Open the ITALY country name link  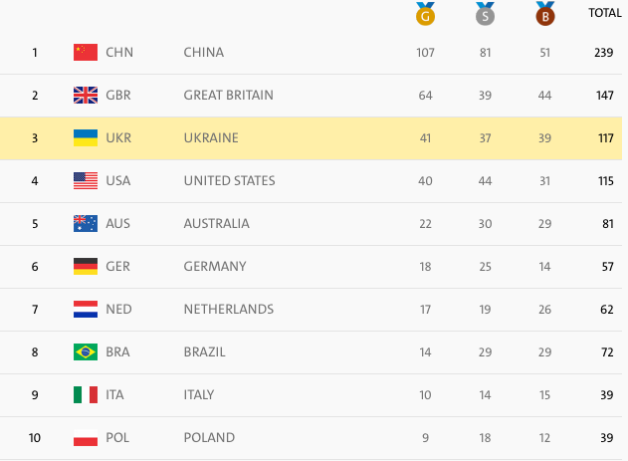[199, 395]
